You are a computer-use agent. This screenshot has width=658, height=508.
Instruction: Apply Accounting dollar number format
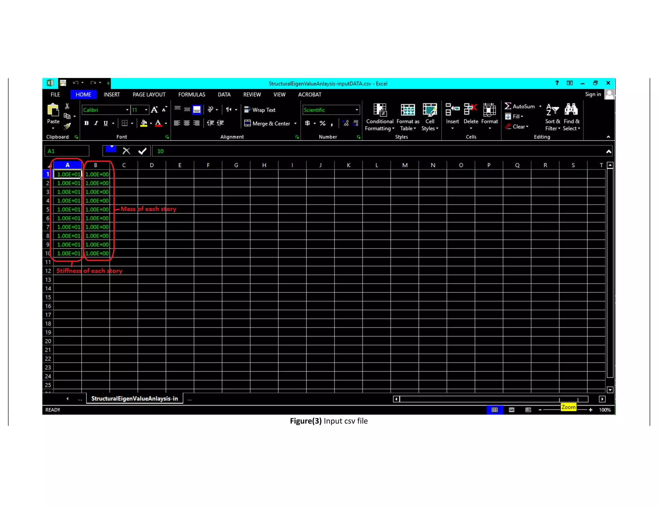pyautogui.click(x=307, y=123)
